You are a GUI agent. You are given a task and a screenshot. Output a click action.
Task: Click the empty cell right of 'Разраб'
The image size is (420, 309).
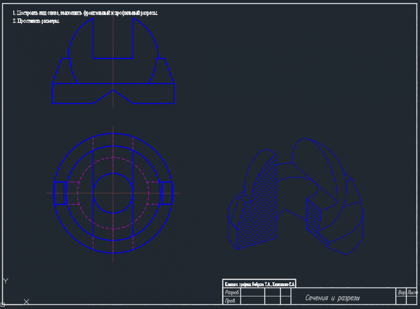(x=252, y=292)
